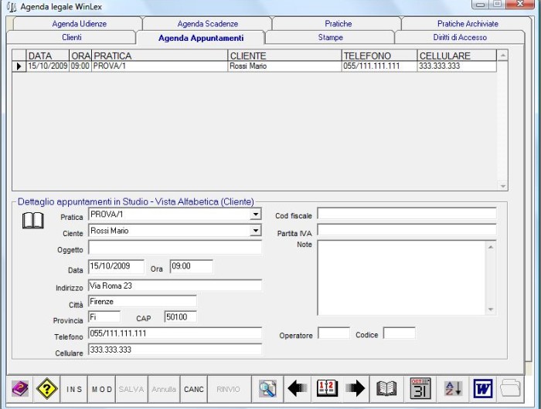This screenshot has width=541, height=409.
Task: Go to previous record with left arrow
Action: pos(298,389)
